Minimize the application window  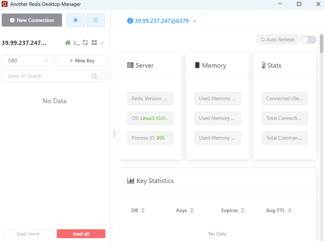(280, 4)
